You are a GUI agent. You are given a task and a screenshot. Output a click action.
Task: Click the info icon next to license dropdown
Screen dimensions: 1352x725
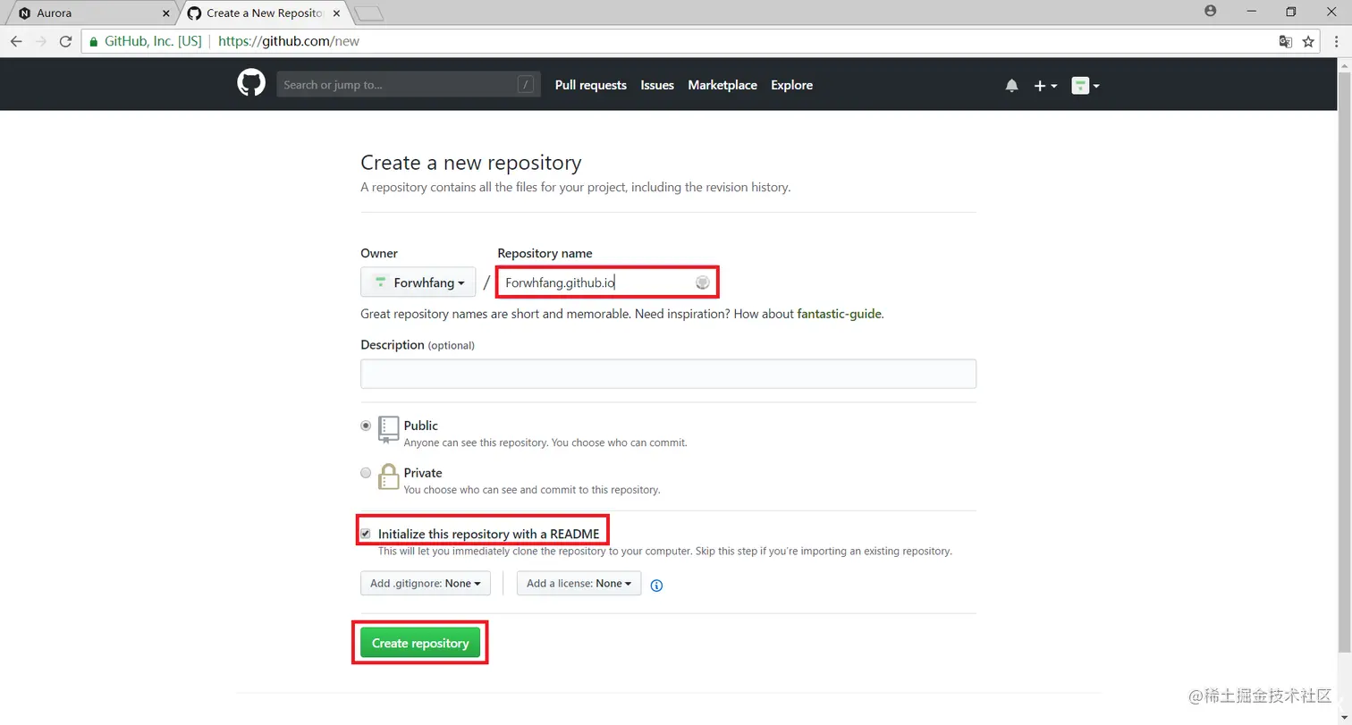click(x=656, y=586)
